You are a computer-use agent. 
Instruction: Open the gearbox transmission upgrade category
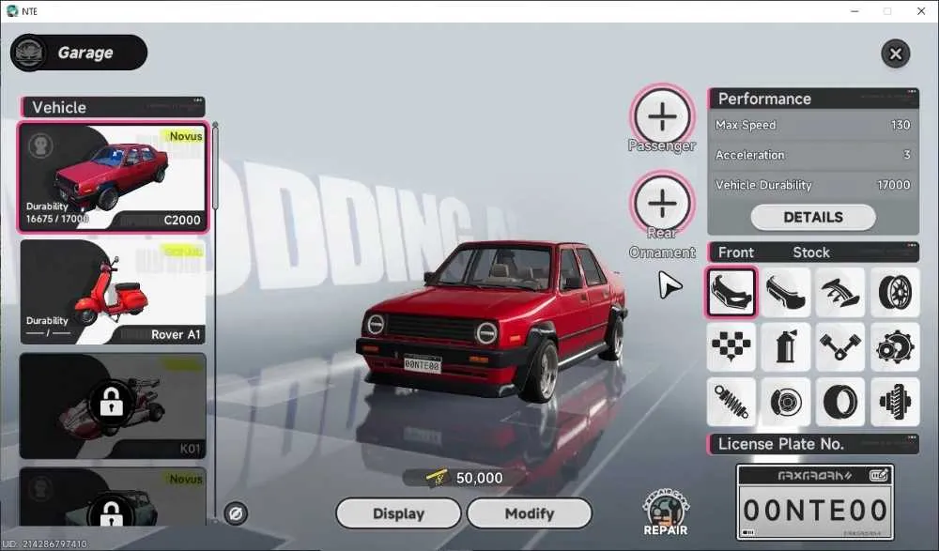tap(895, 401)
